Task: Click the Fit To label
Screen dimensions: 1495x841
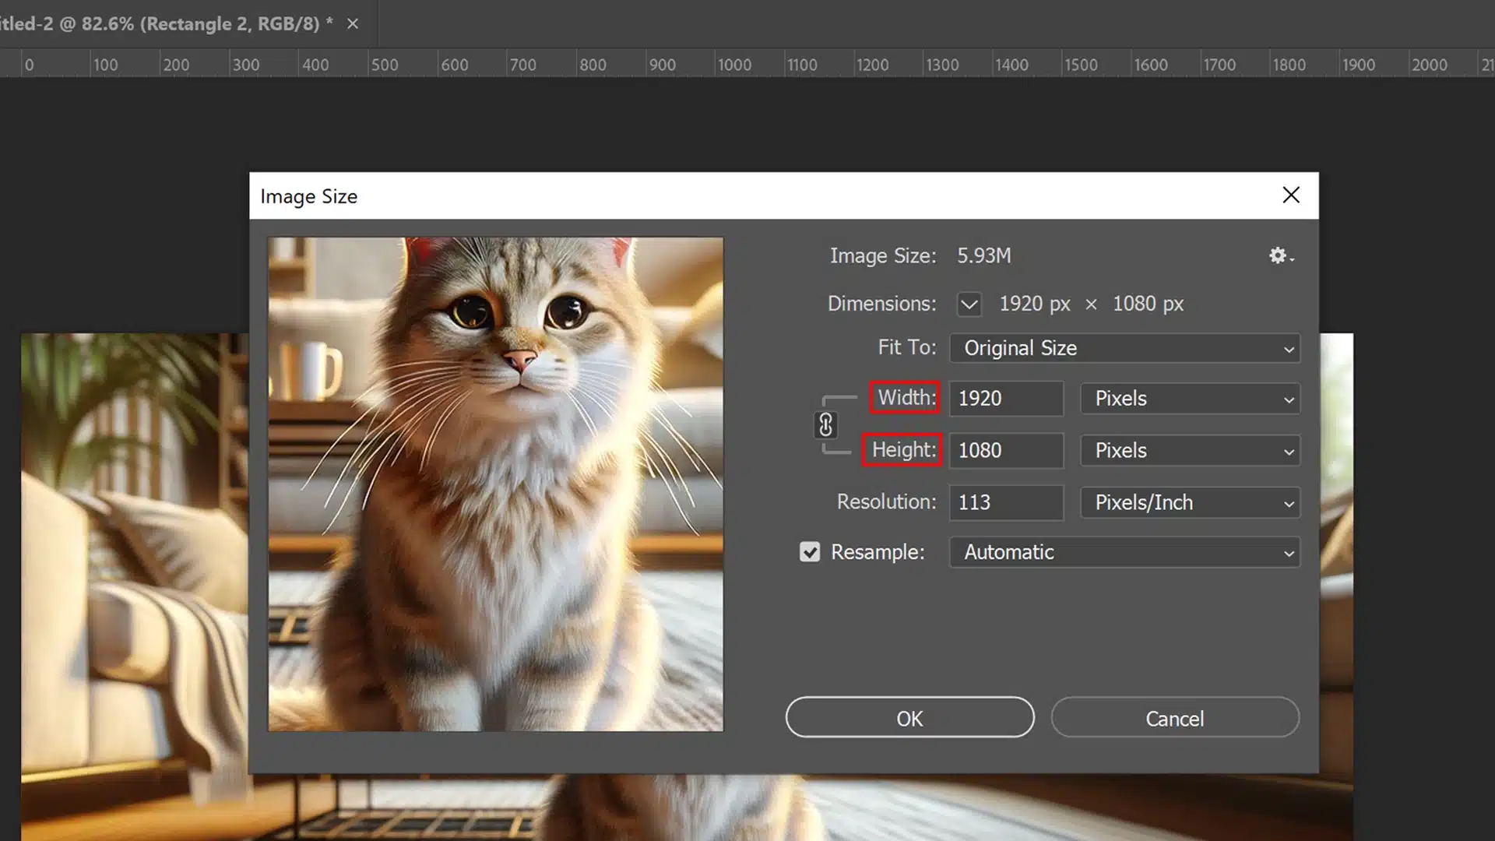Action: tap(907, 347)
